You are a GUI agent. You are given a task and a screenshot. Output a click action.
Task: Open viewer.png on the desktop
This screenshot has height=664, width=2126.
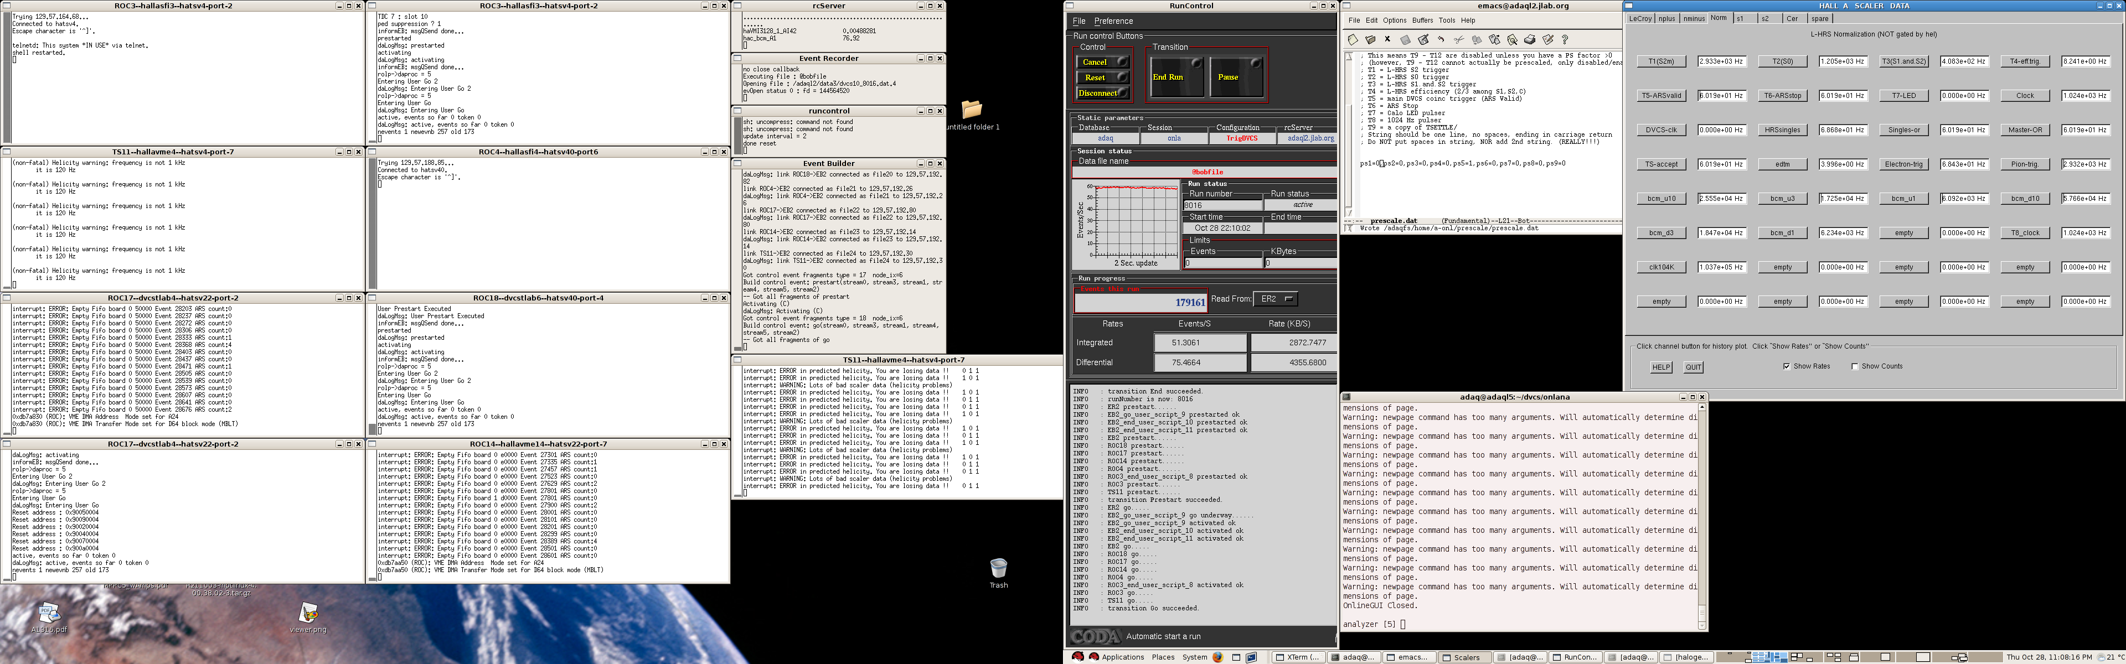tap(308, 613)
